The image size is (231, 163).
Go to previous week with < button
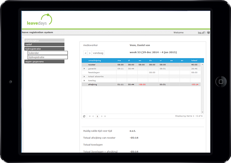pyautogui.click(x=85, y=53)
